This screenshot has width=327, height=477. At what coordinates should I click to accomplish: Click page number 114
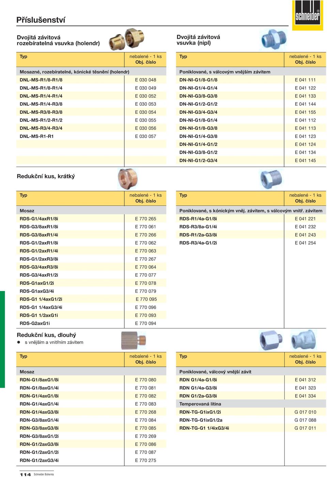pos(25,474)
